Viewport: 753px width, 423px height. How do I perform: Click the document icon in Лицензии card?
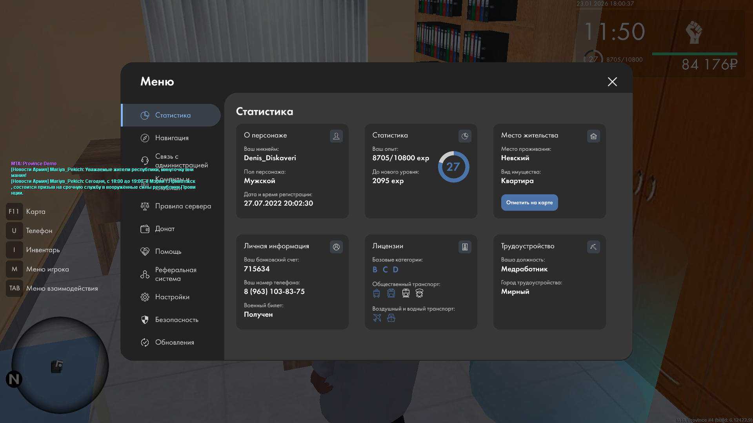465,247
